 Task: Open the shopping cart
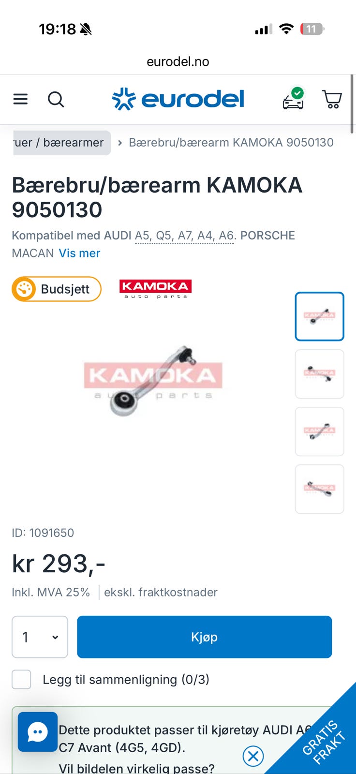click(332, 99)
